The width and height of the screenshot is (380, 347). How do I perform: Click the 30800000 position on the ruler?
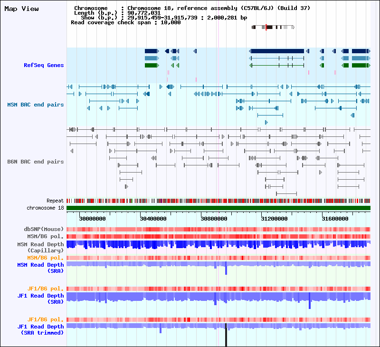[214, 219]
